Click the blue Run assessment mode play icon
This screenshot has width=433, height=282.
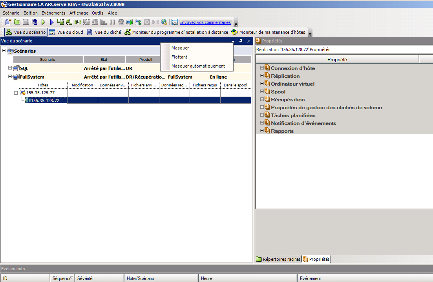pos(52,22)
